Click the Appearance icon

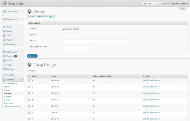(x=4, y=52)
